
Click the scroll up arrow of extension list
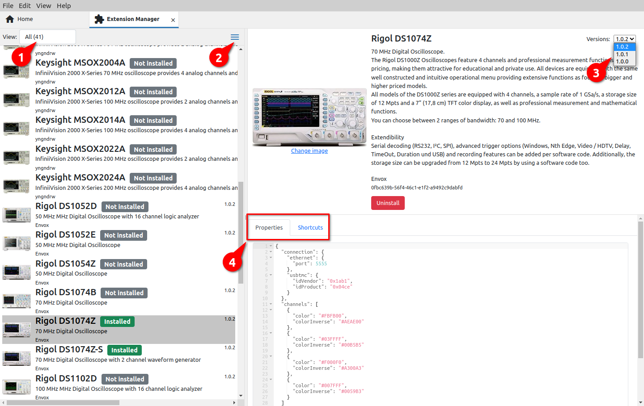(241, 49)
